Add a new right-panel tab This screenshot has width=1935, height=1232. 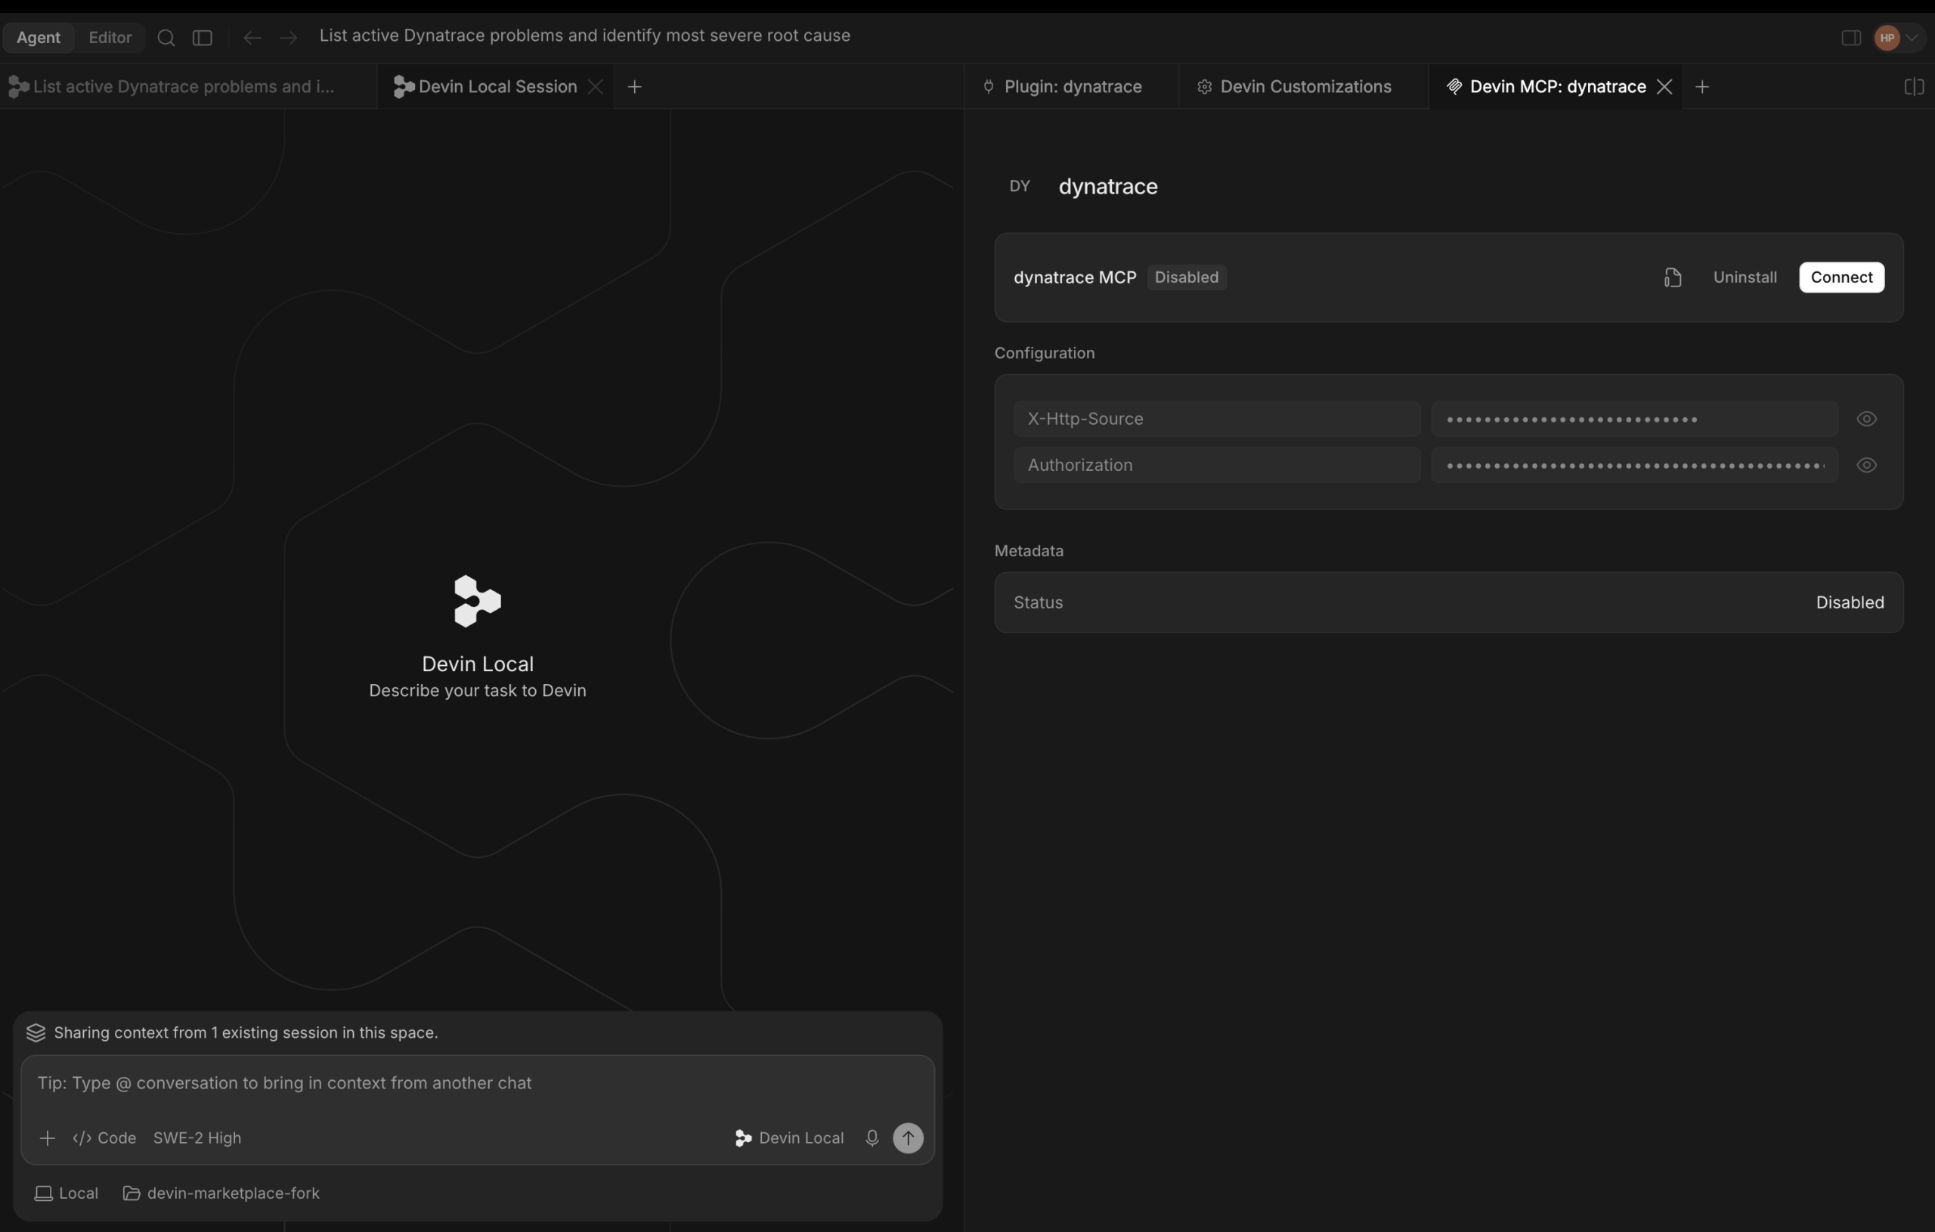[1702, 87]
